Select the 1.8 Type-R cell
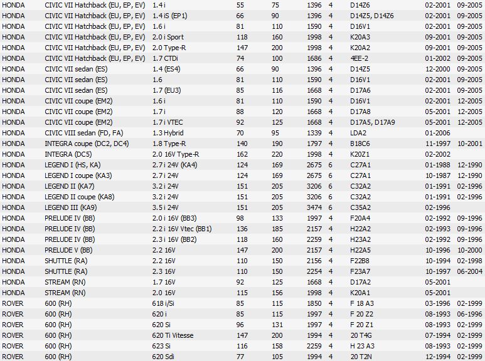 pos(169,144)
